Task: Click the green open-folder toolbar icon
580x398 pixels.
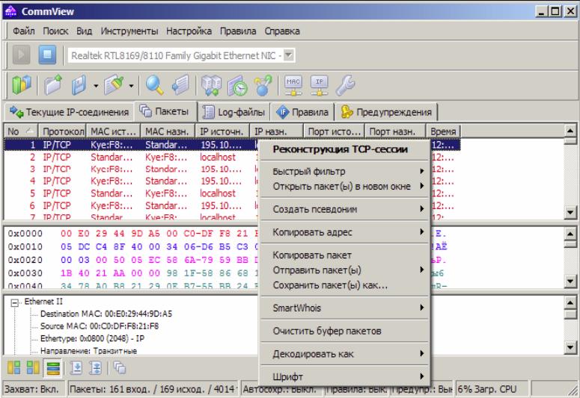Action: coord(54,85)
